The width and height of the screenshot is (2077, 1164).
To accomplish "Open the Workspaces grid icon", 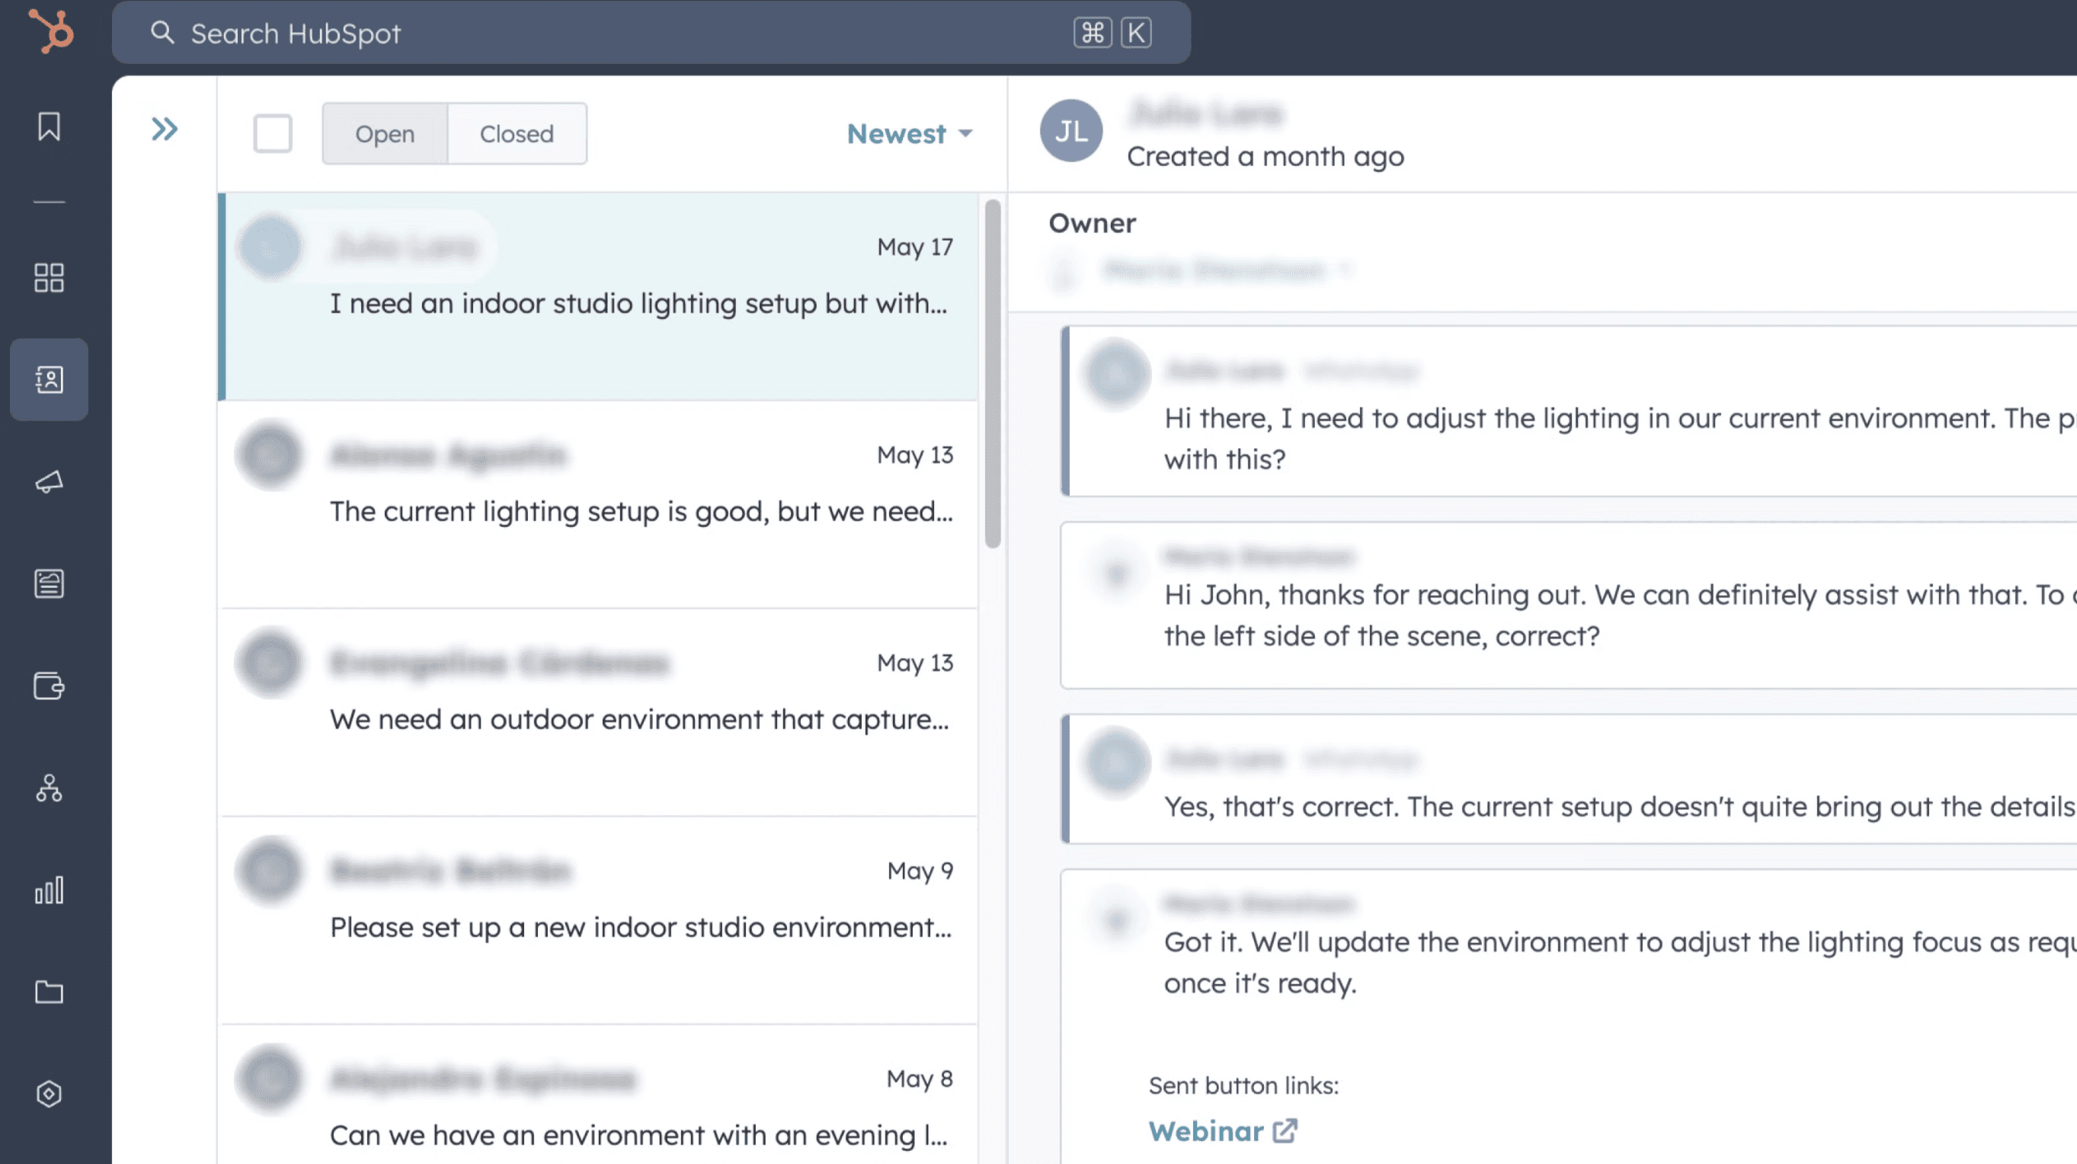I will point(48,277).
